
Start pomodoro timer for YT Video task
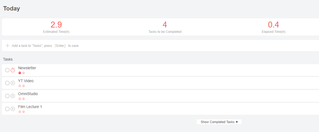click(13, 83)
